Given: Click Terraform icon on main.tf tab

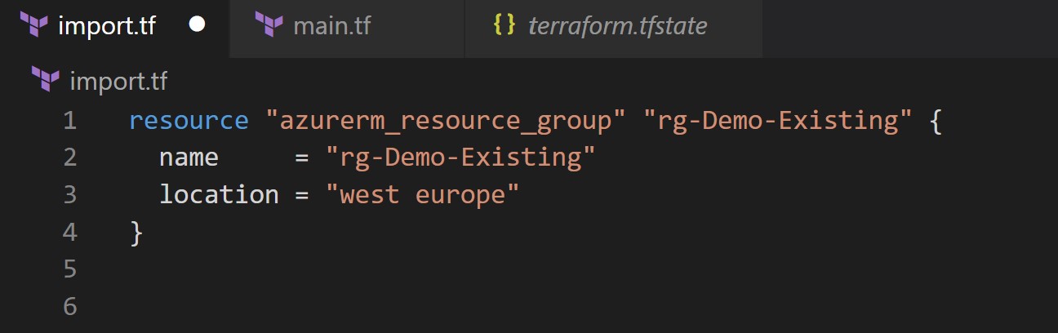Looking at the screenshot, I should [269, 25].
